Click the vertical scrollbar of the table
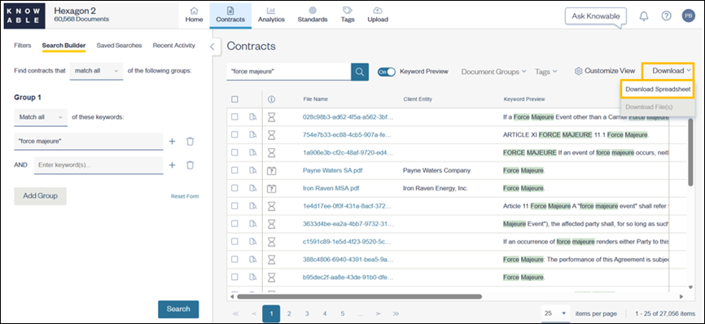This screenshot has height=324, width=705. coord(691,152)
